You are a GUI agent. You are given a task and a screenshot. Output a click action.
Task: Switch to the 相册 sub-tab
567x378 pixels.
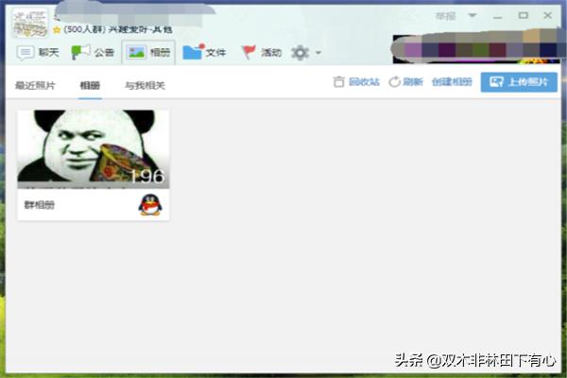(90, 85)
